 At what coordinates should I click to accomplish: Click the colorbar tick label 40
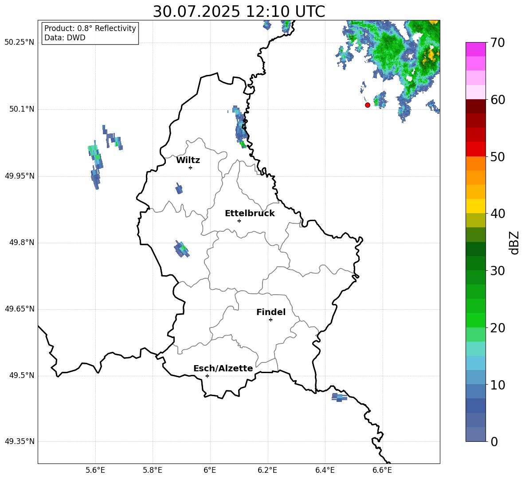498,214
